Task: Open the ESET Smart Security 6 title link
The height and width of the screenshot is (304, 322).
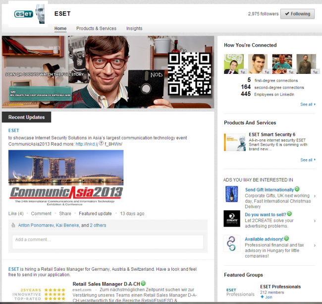Action: pyautogui.click(x=272, y=134)
